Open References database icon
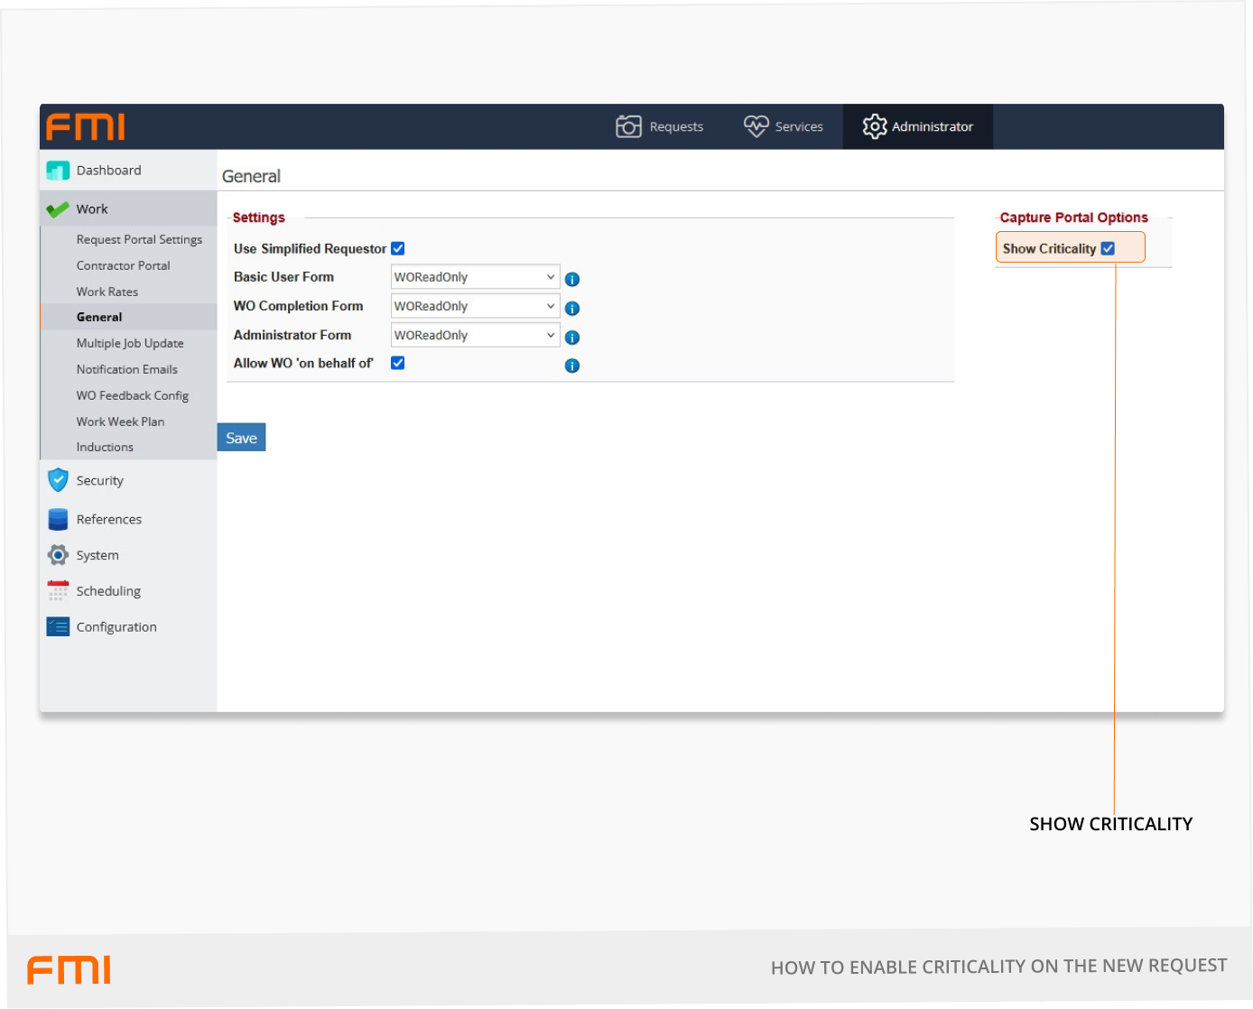 [58, 519]
